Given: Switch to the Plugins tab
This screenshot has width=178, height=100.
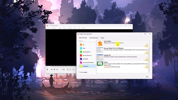Looking at the screenshot, I should 102,38.
